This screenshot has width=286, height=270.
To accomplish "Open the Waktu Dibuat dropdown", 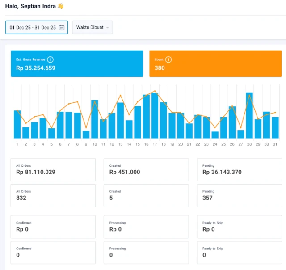I will pos(93,27).
